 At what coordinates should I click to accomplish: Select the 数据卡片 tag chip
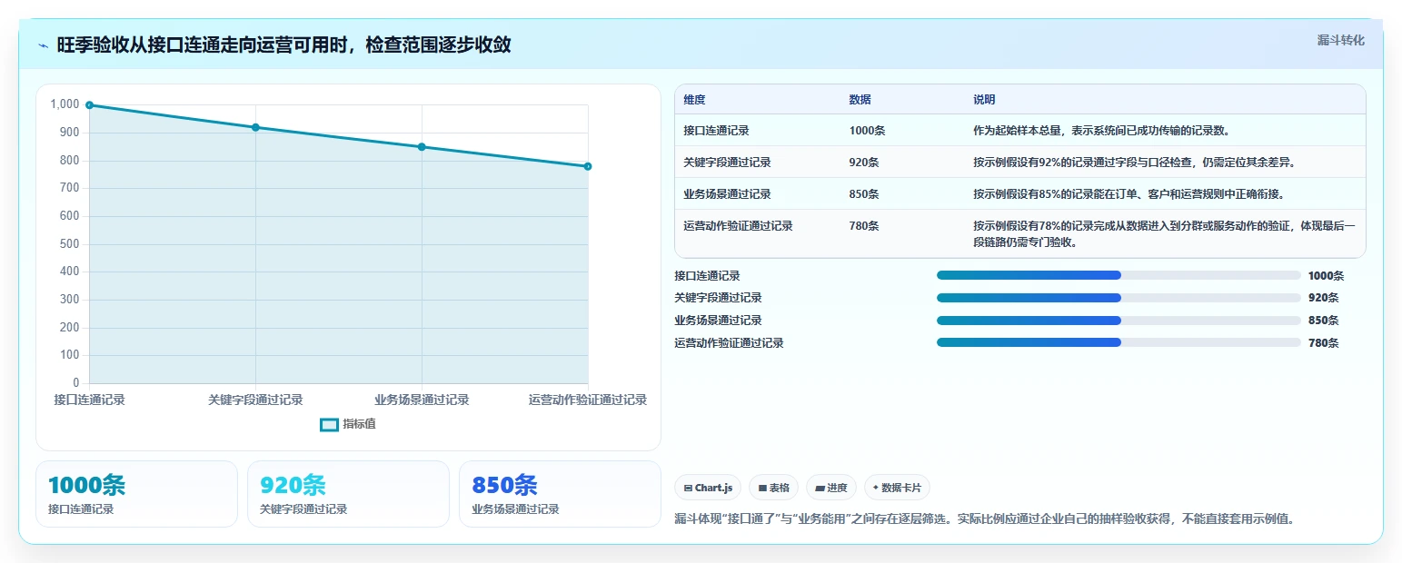(x=897, y=488)
